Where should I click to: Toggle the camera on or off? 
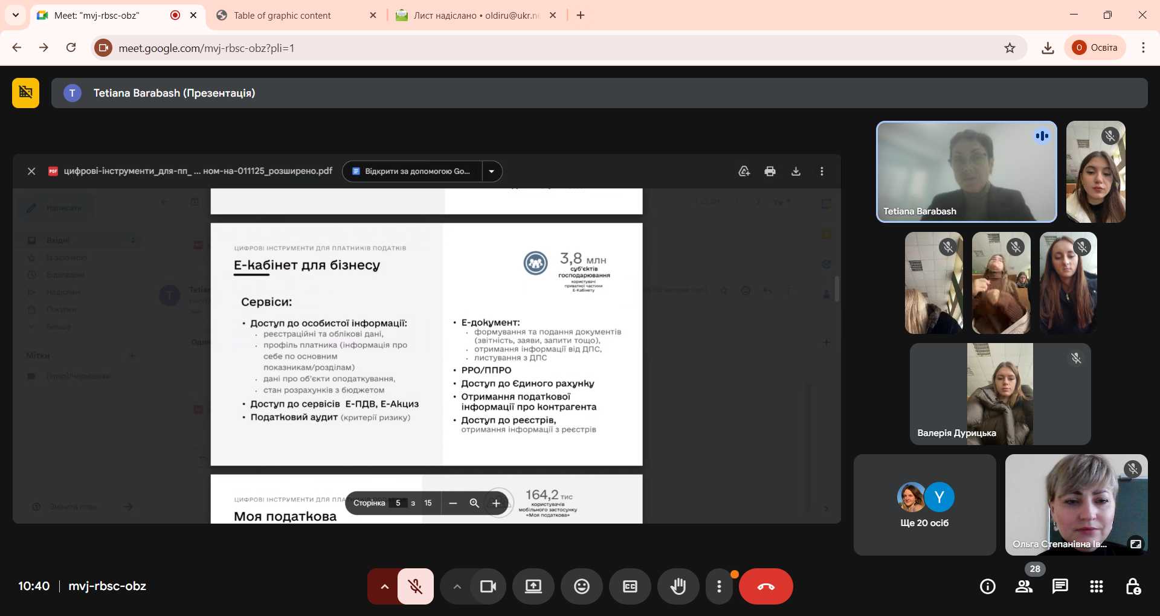488,586
